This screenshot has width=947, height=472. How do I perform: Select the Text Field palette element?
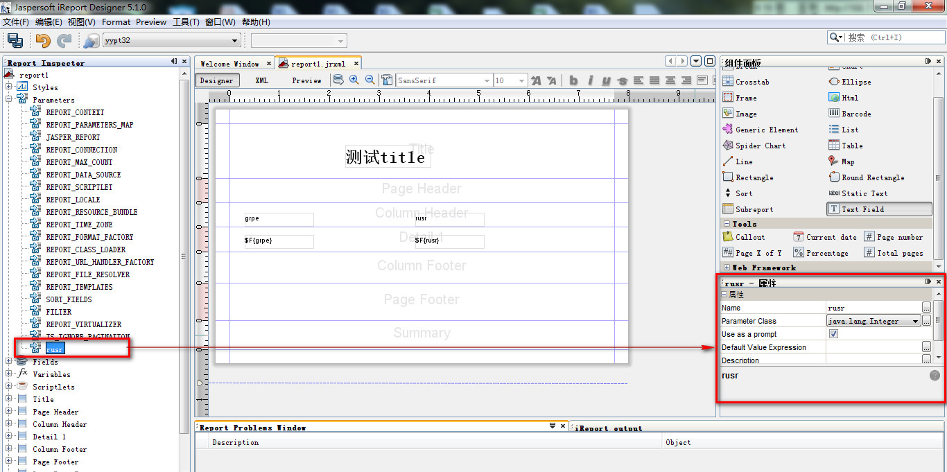[x=879, y=209]
